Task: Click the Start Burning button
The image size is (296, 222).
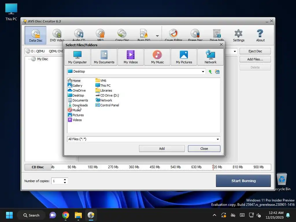Action: [x=243, y=181]
